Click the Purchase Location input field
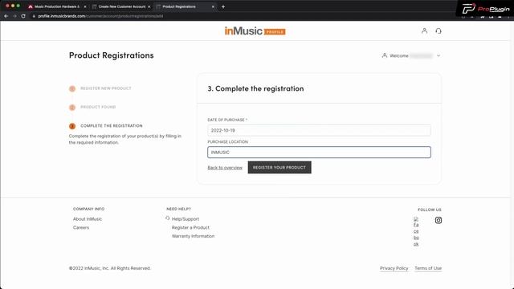 coord(319,153)
